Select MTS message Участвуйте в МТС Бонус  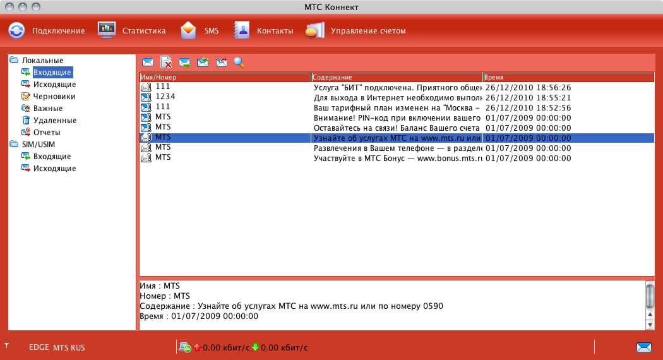[397, 159]
